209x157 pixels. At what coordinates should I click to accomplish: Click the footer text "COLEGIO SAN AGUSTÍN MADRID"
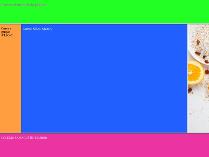click(x=24, y=138)
